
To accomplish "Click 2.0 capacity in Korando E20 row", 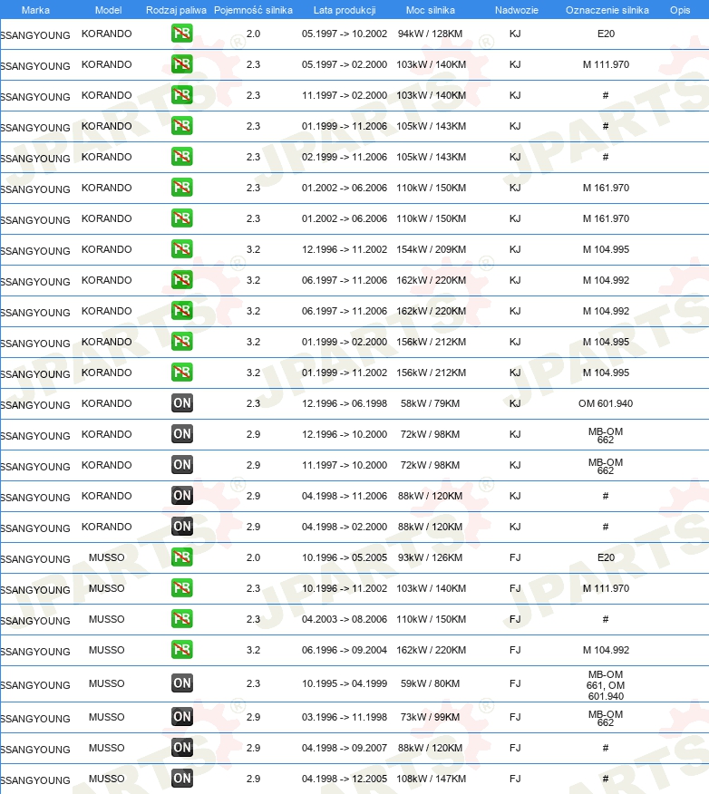I will [253, 34].
